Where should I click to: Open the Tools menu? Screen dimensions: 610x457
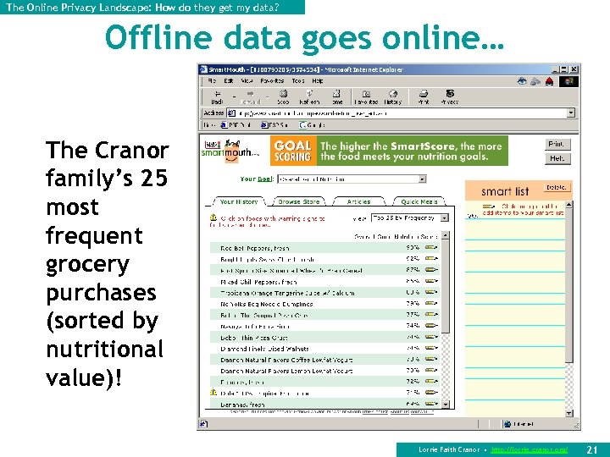coord(298,81)
